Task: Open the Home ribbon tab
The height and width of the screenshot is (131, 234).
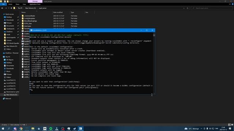Action: [10, 4]
